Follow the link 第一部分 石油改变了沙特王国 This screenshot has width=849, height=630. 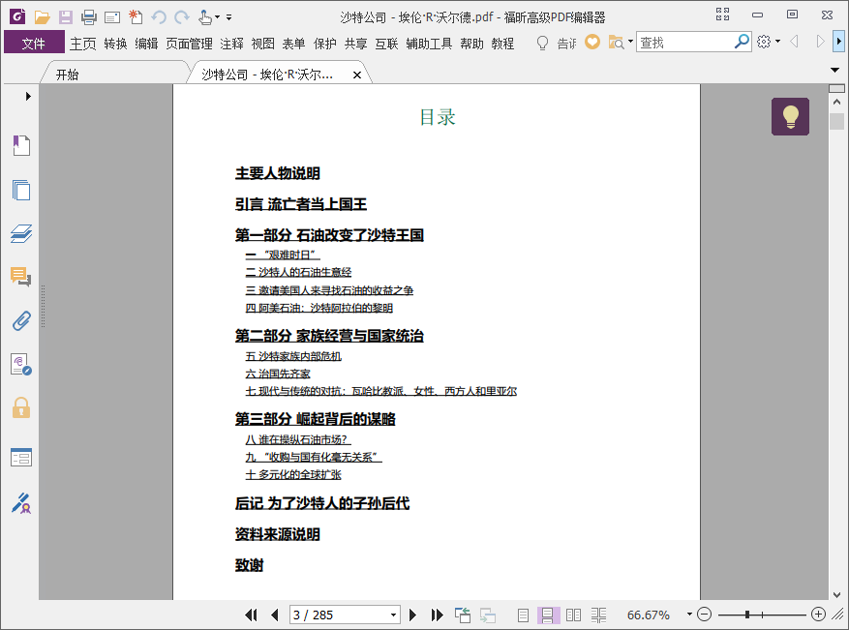(x=329, y=235)
